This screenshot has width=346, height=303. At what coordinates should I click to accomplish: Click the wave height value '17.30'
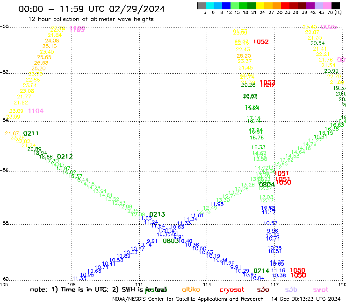tap(51, 161)
